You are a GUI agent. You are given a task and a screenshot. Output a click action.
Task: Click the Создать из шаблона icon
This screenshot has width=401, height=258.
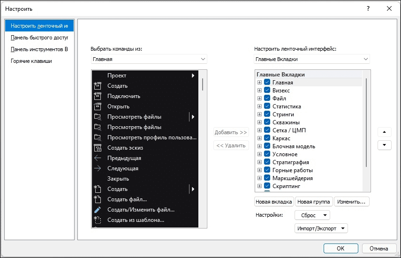click(x=98, y=220)
